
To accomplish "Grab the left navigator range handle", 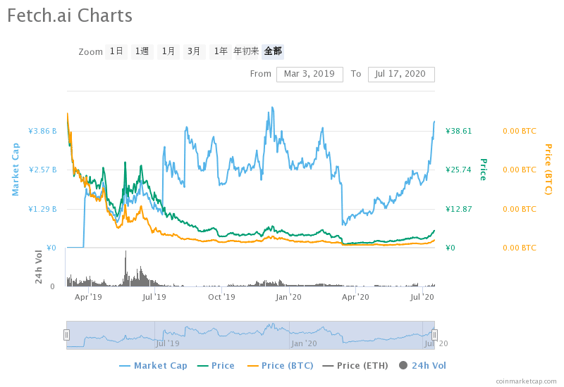I will pyautogui.click(x=66, y=335).
